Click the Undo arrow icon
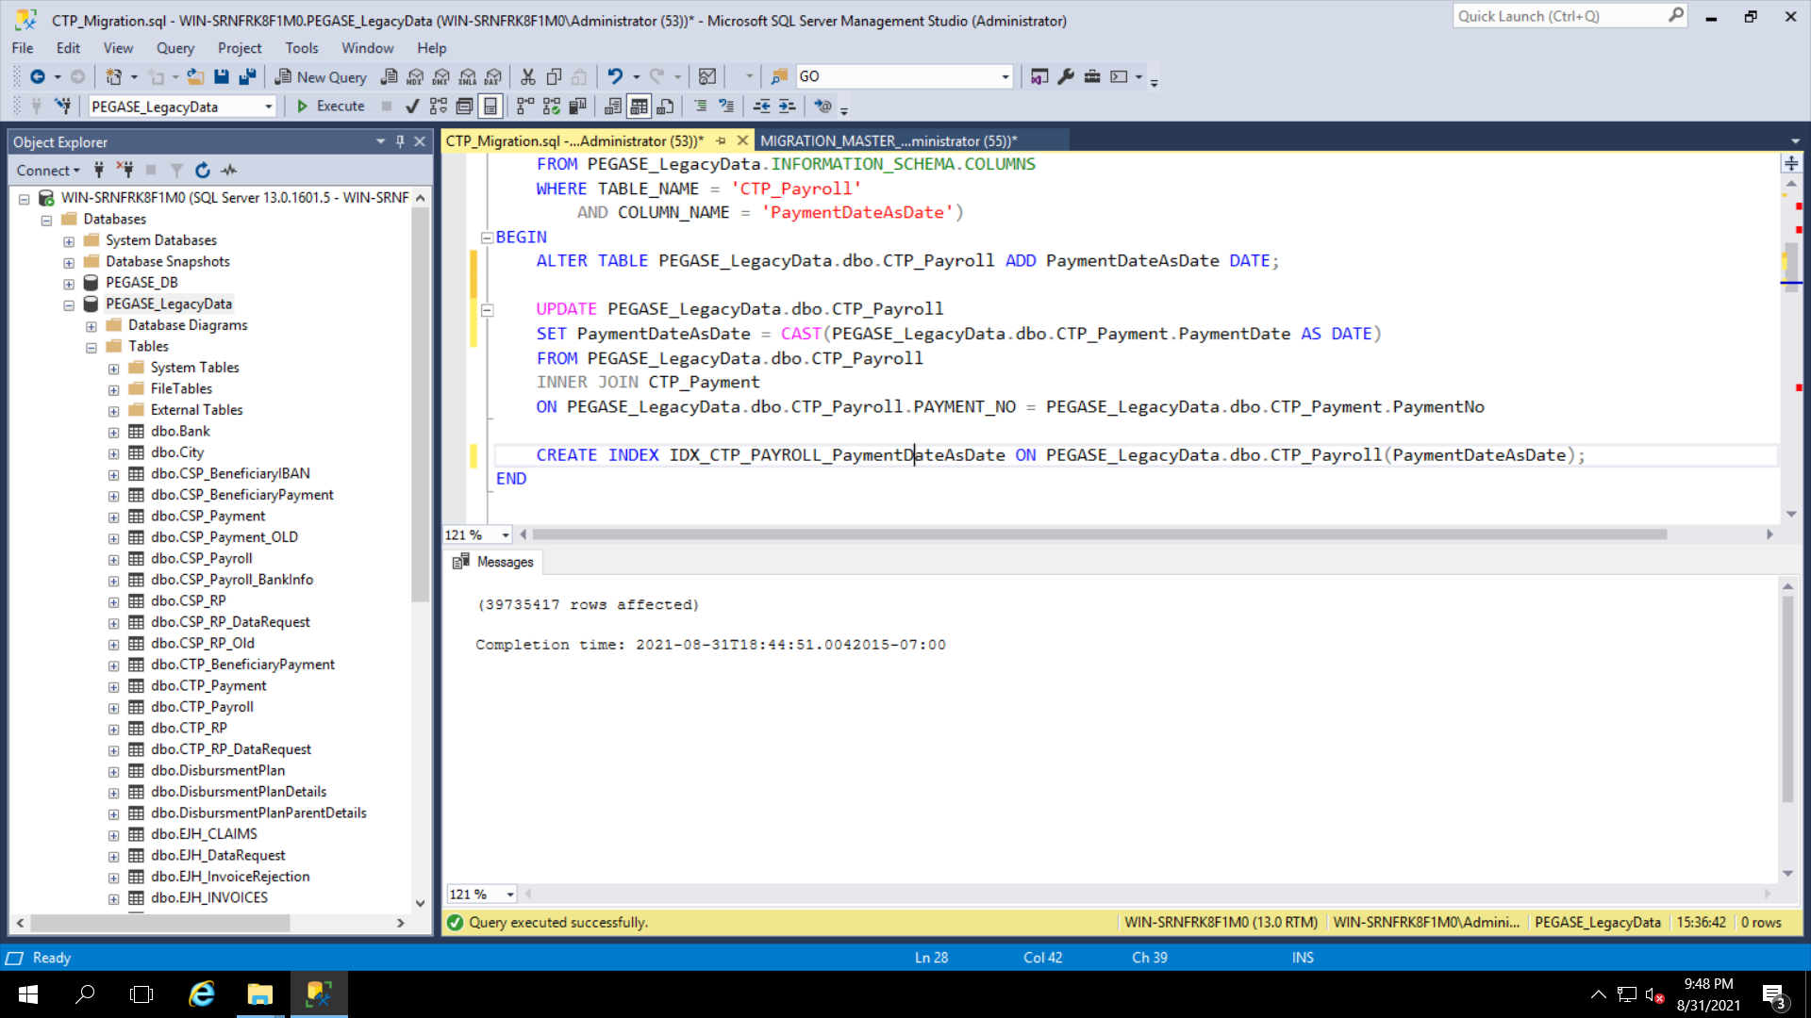 point(615,77)
